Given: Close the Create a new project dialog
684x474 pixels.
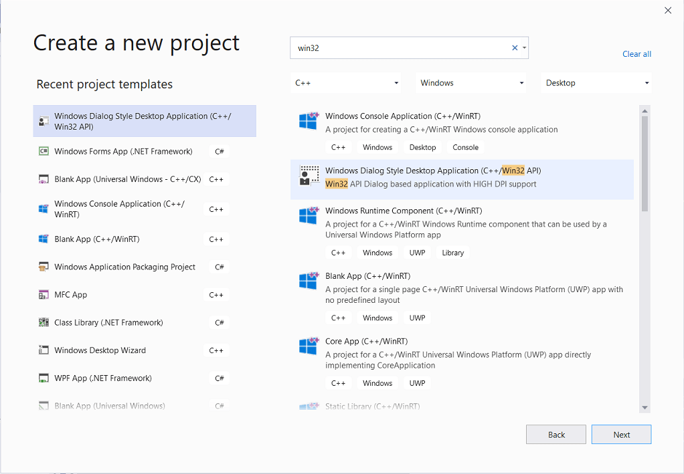Looking at the screenshot, I should tap(668, 11).
